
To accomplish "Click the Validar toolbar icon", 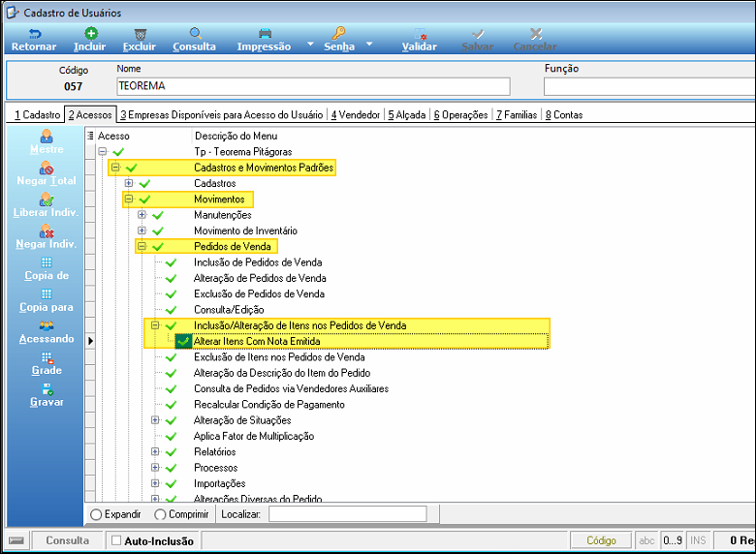I will (x=421, y=34).
